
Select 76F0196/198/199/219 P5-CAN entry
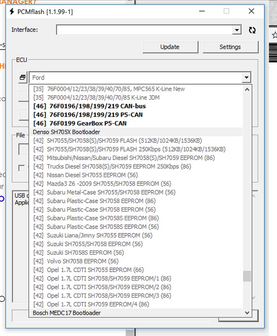tap(136, 115)
